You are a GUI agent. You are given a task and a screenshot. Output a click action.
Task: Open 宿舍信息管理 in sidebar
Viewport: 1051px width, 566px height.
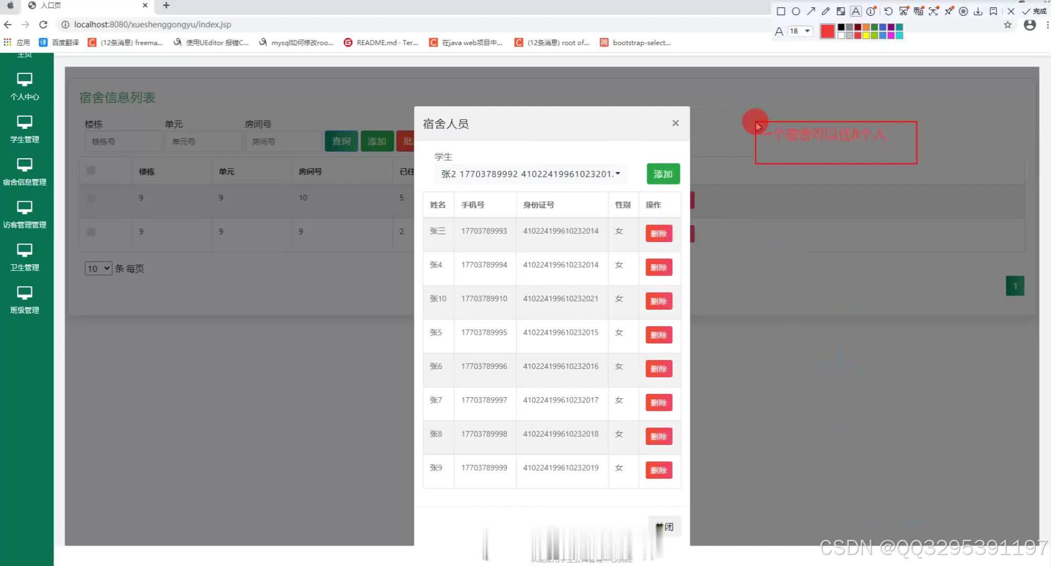pos(25,172)
